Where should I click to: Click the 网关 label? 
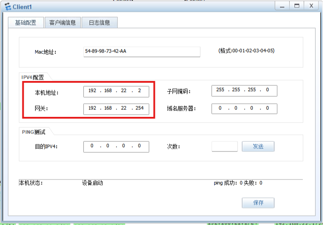[x=41, y=108]
